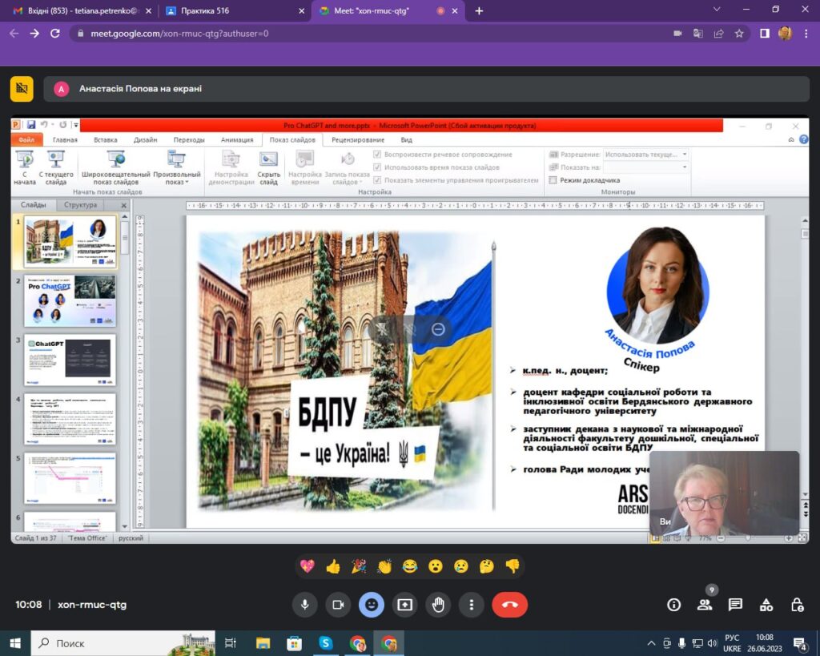Open the meeting chat panel

(x=735, y=605)
